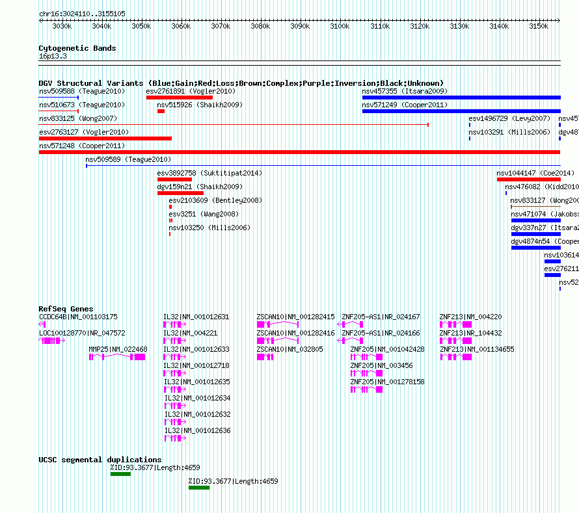Image resolution: width=579 pixels, height=513 pixels.
Task: Click the nsv457355 (Itsara2009) blue gain bar
Action: pos(461,98)
